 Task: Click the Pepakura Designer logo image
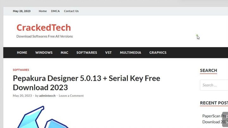tap(43, 117)
